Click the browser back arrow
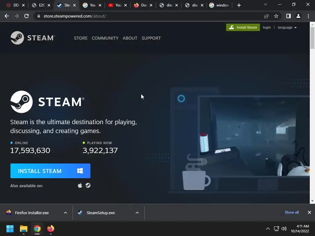Screen dimensions: 315x236 (x=7, y=16)
